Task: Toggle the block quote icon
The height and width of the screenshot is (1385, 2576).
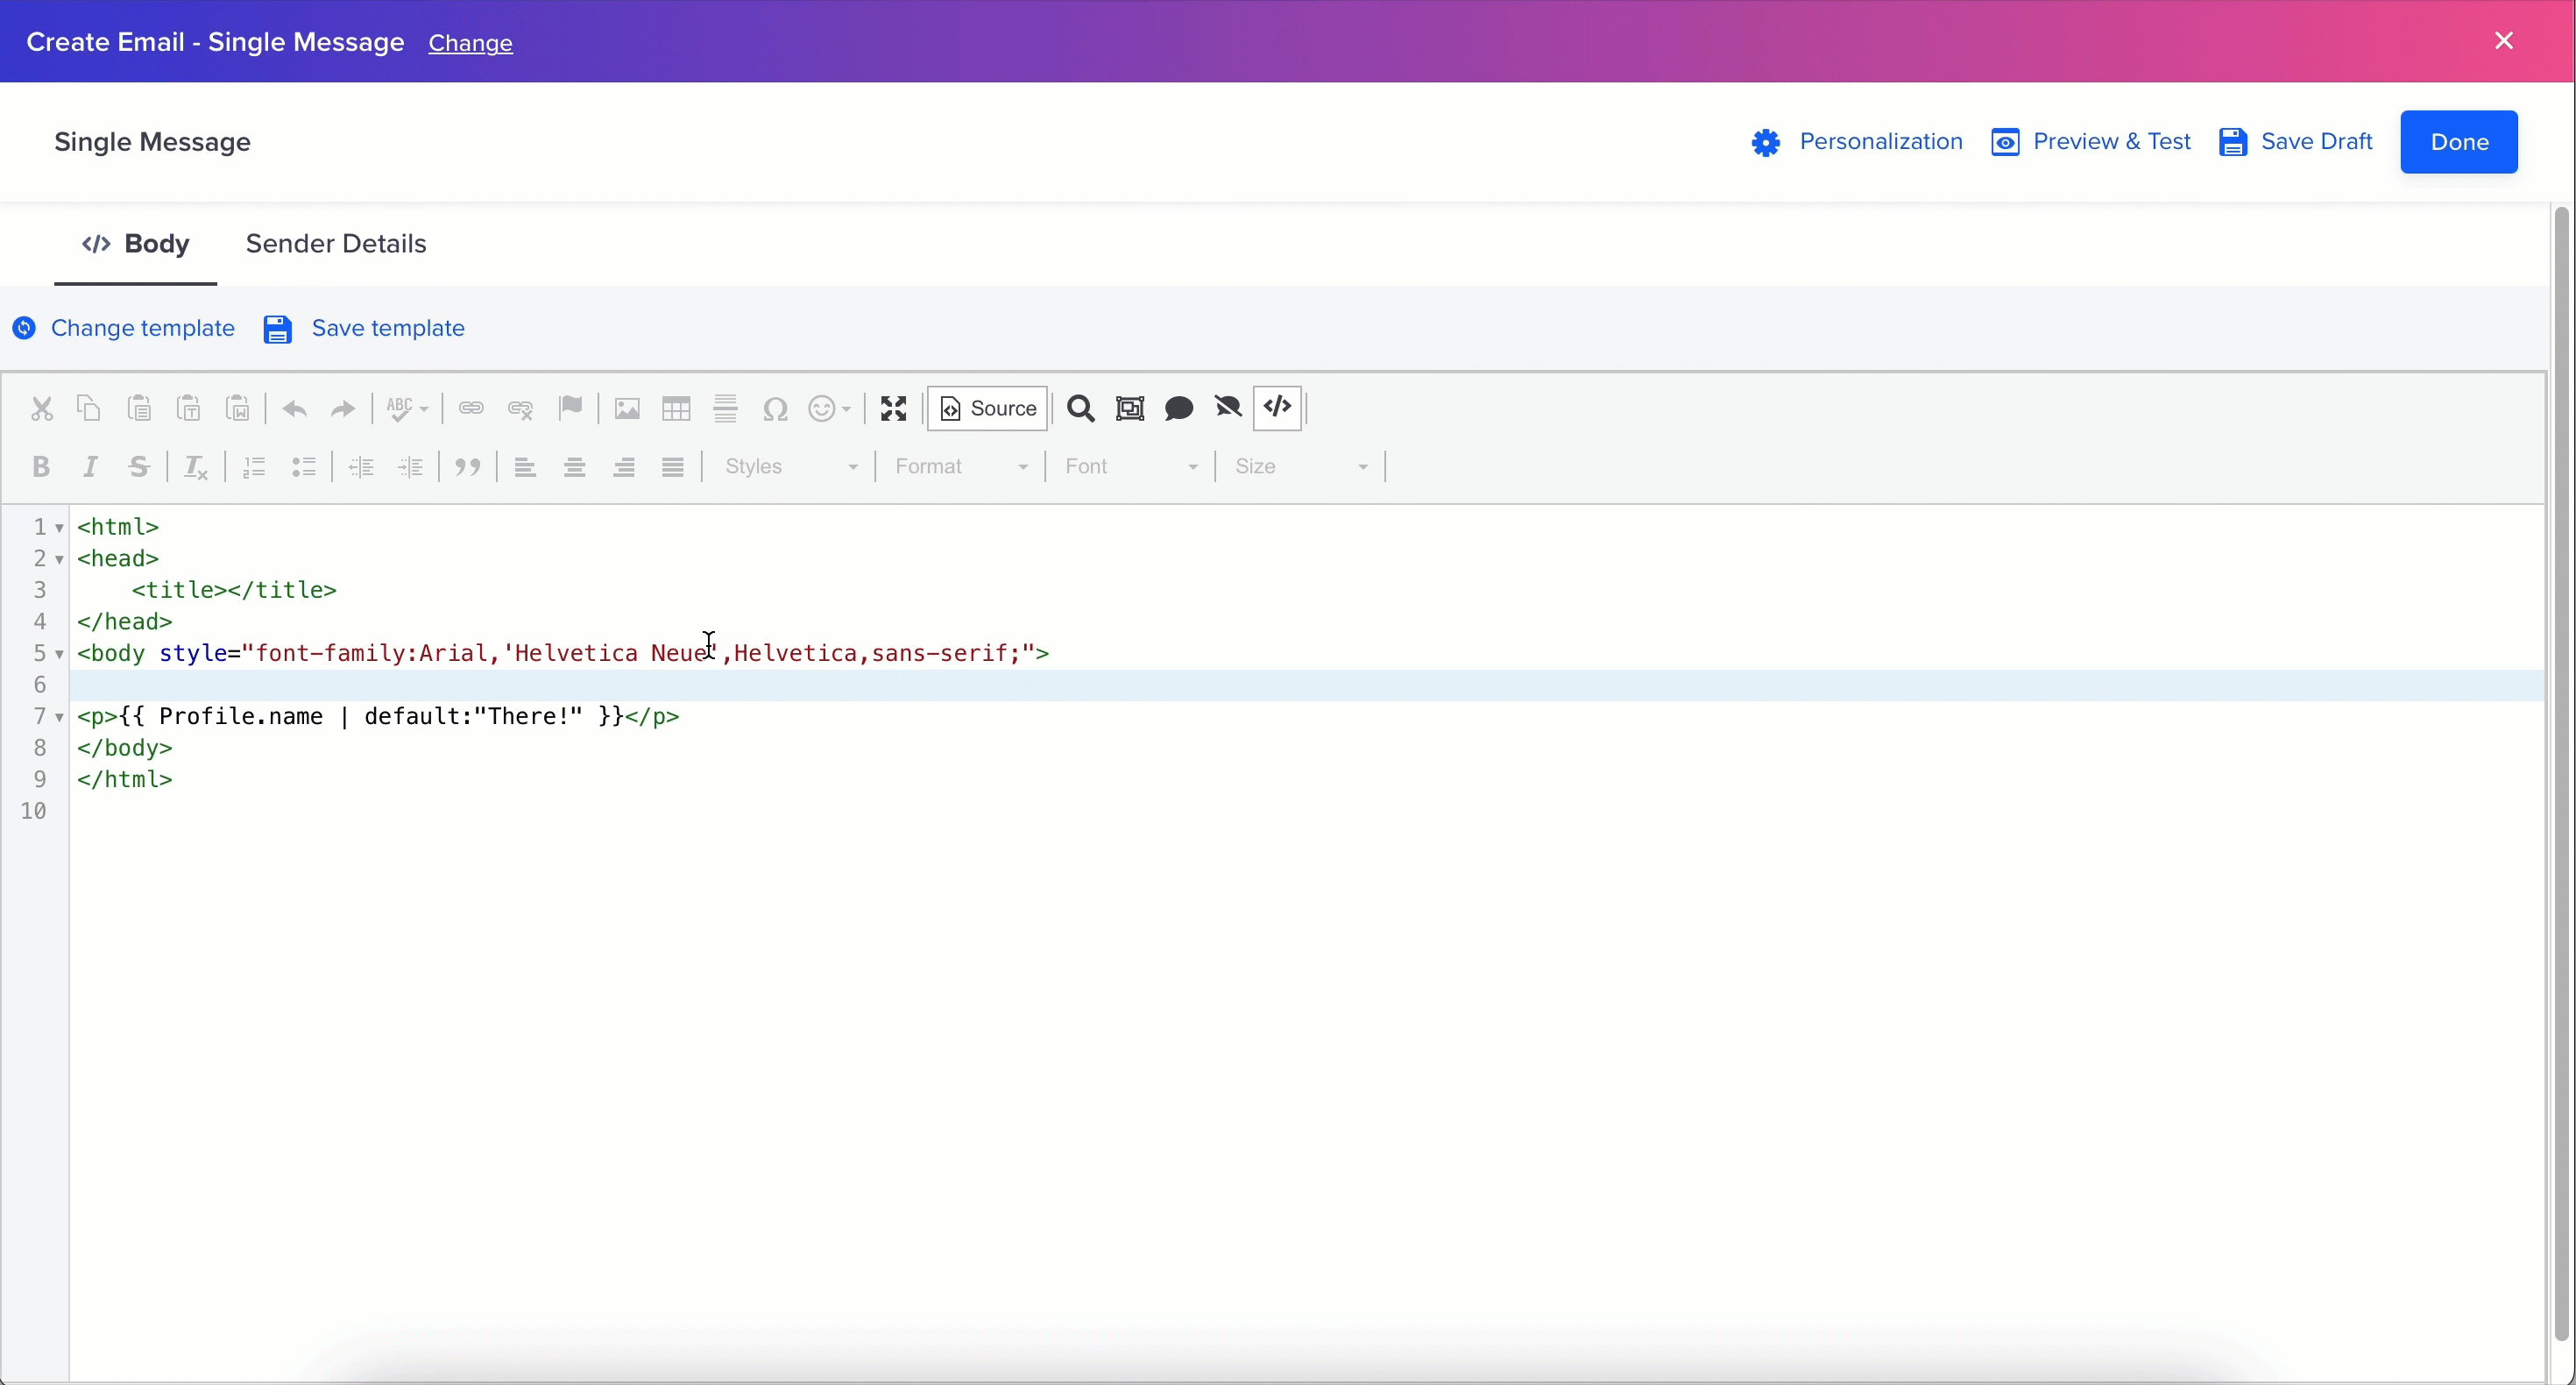Action: (x=468, y=466)
